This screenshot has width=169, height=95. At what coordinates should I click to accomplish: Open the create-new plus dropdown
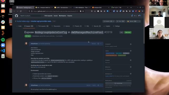[135, 16]
